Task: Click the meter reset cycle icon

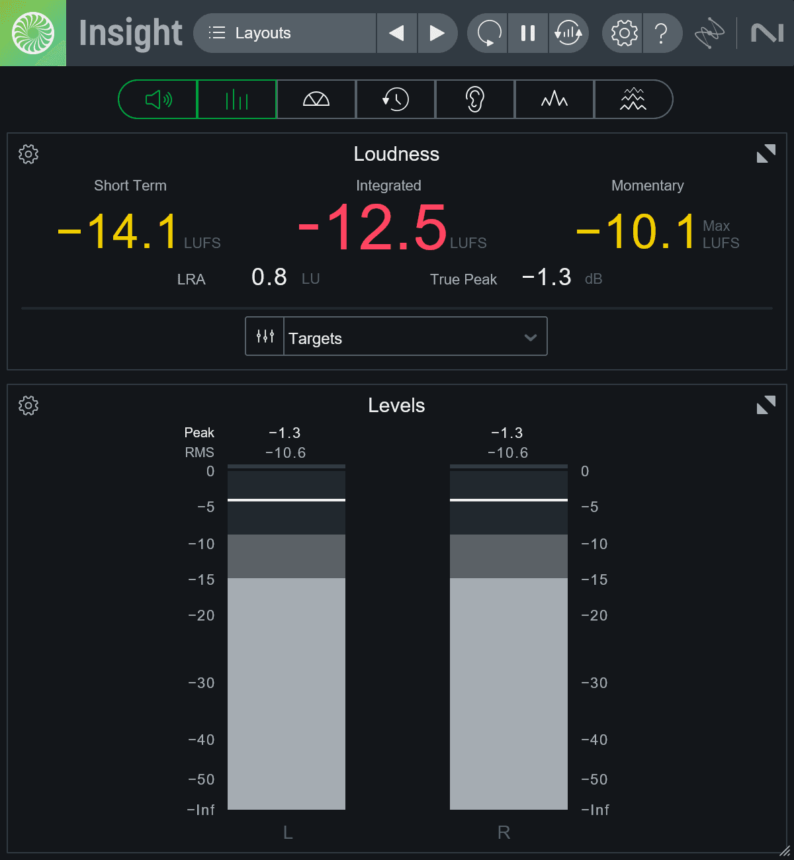Action: click(x=568, y=33)
